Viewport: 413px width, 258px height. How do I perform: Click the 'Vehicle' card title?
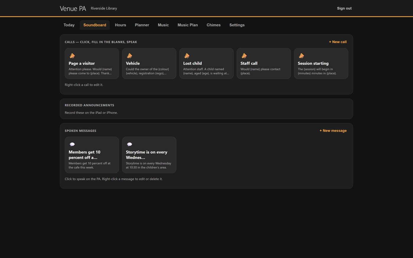click(x=133, y=63)
